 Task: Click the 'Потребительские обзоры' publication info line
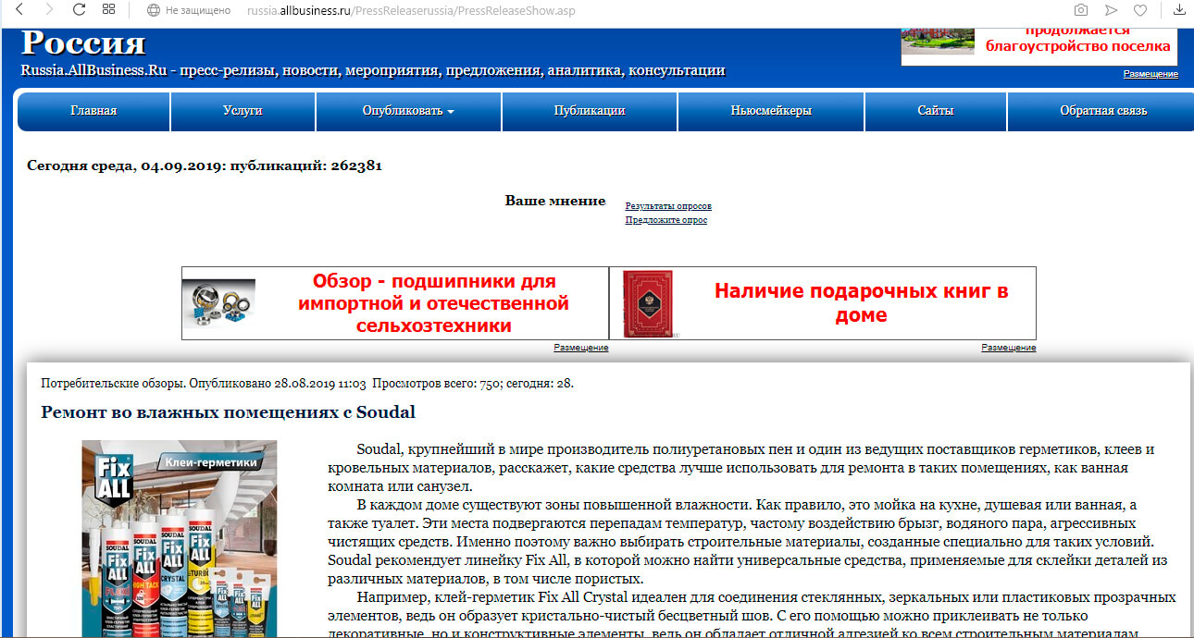point(307,383)
